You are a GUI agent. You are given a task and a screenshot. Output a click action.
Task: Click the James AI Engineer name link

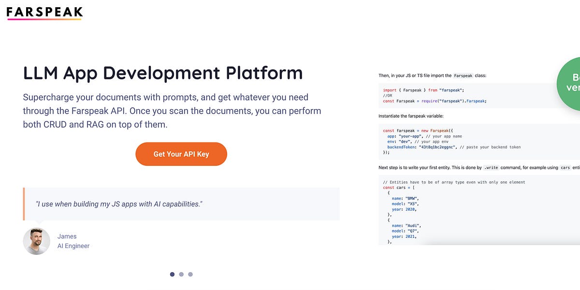pos(67,236)
